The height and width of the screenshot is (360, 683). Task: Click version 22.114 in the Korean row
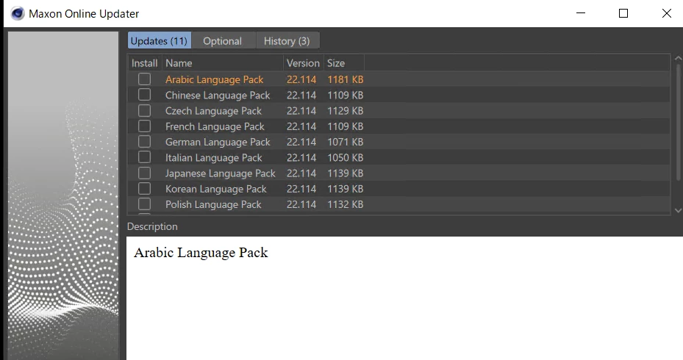coord(301,190)
